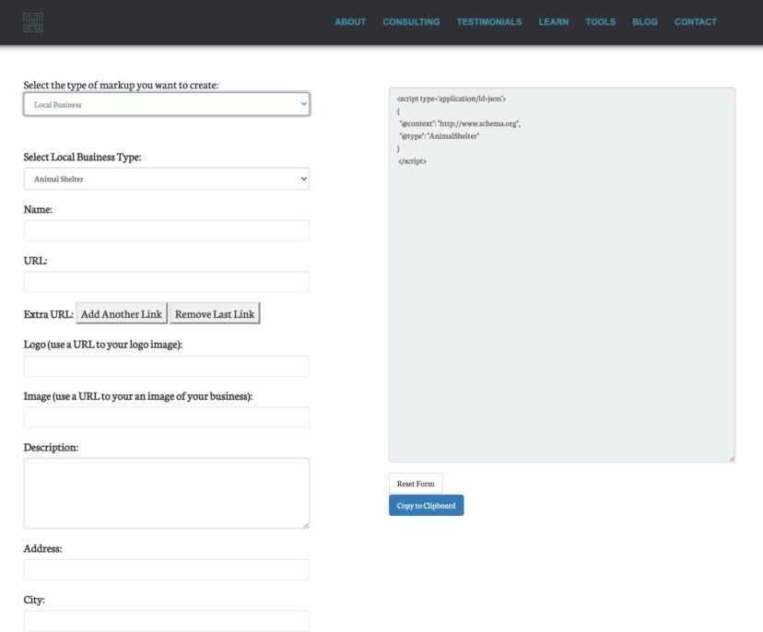
Task: Click the 'Select Local Business Type:' label
Action: click(82, 157)
